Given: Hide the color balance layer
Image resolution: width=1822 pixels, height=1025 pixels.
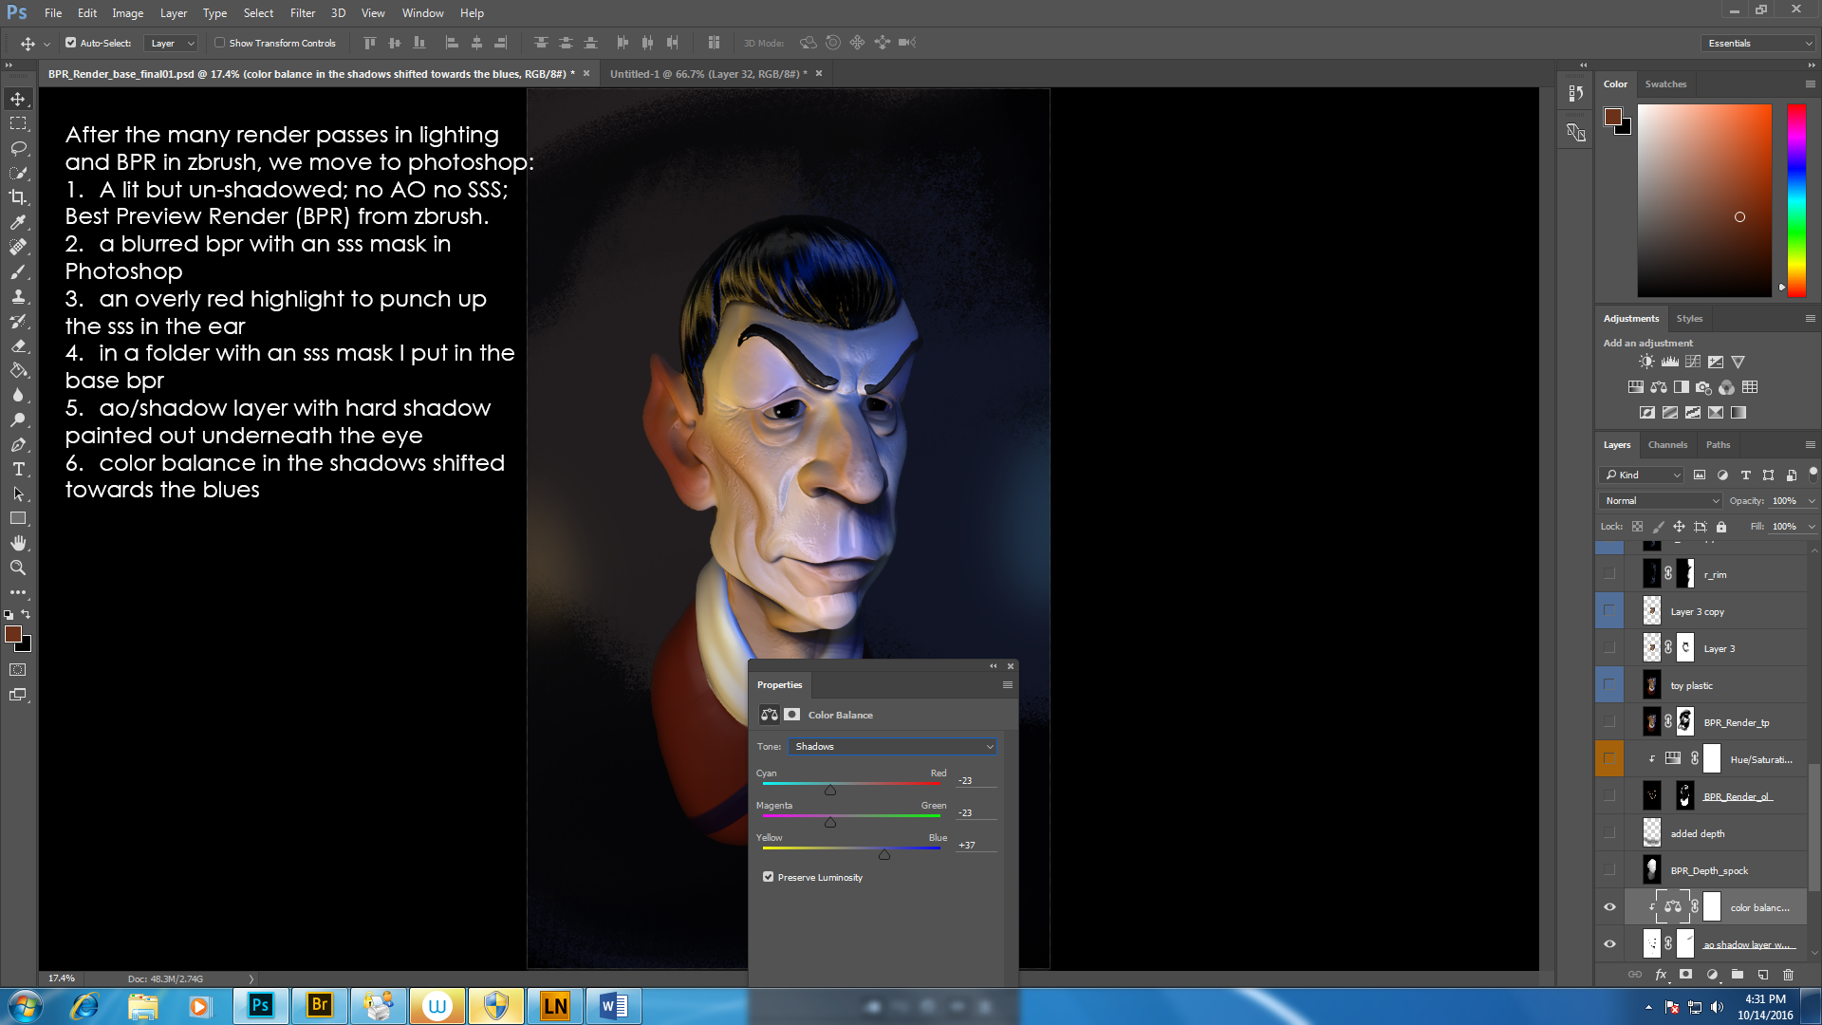Looking at the screenshot, I should 1609,907.
